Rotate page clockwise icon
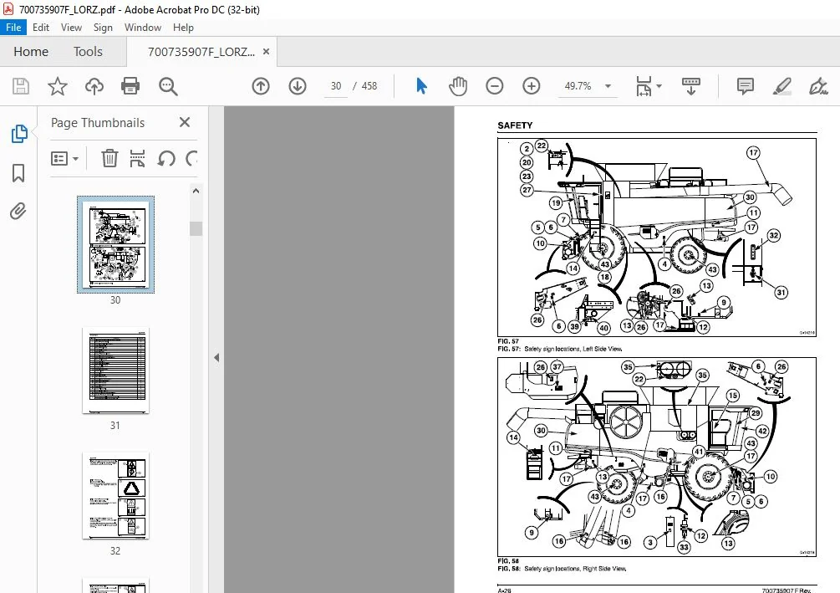The height and width of the screenshot is (593, 840). [191, 159]
